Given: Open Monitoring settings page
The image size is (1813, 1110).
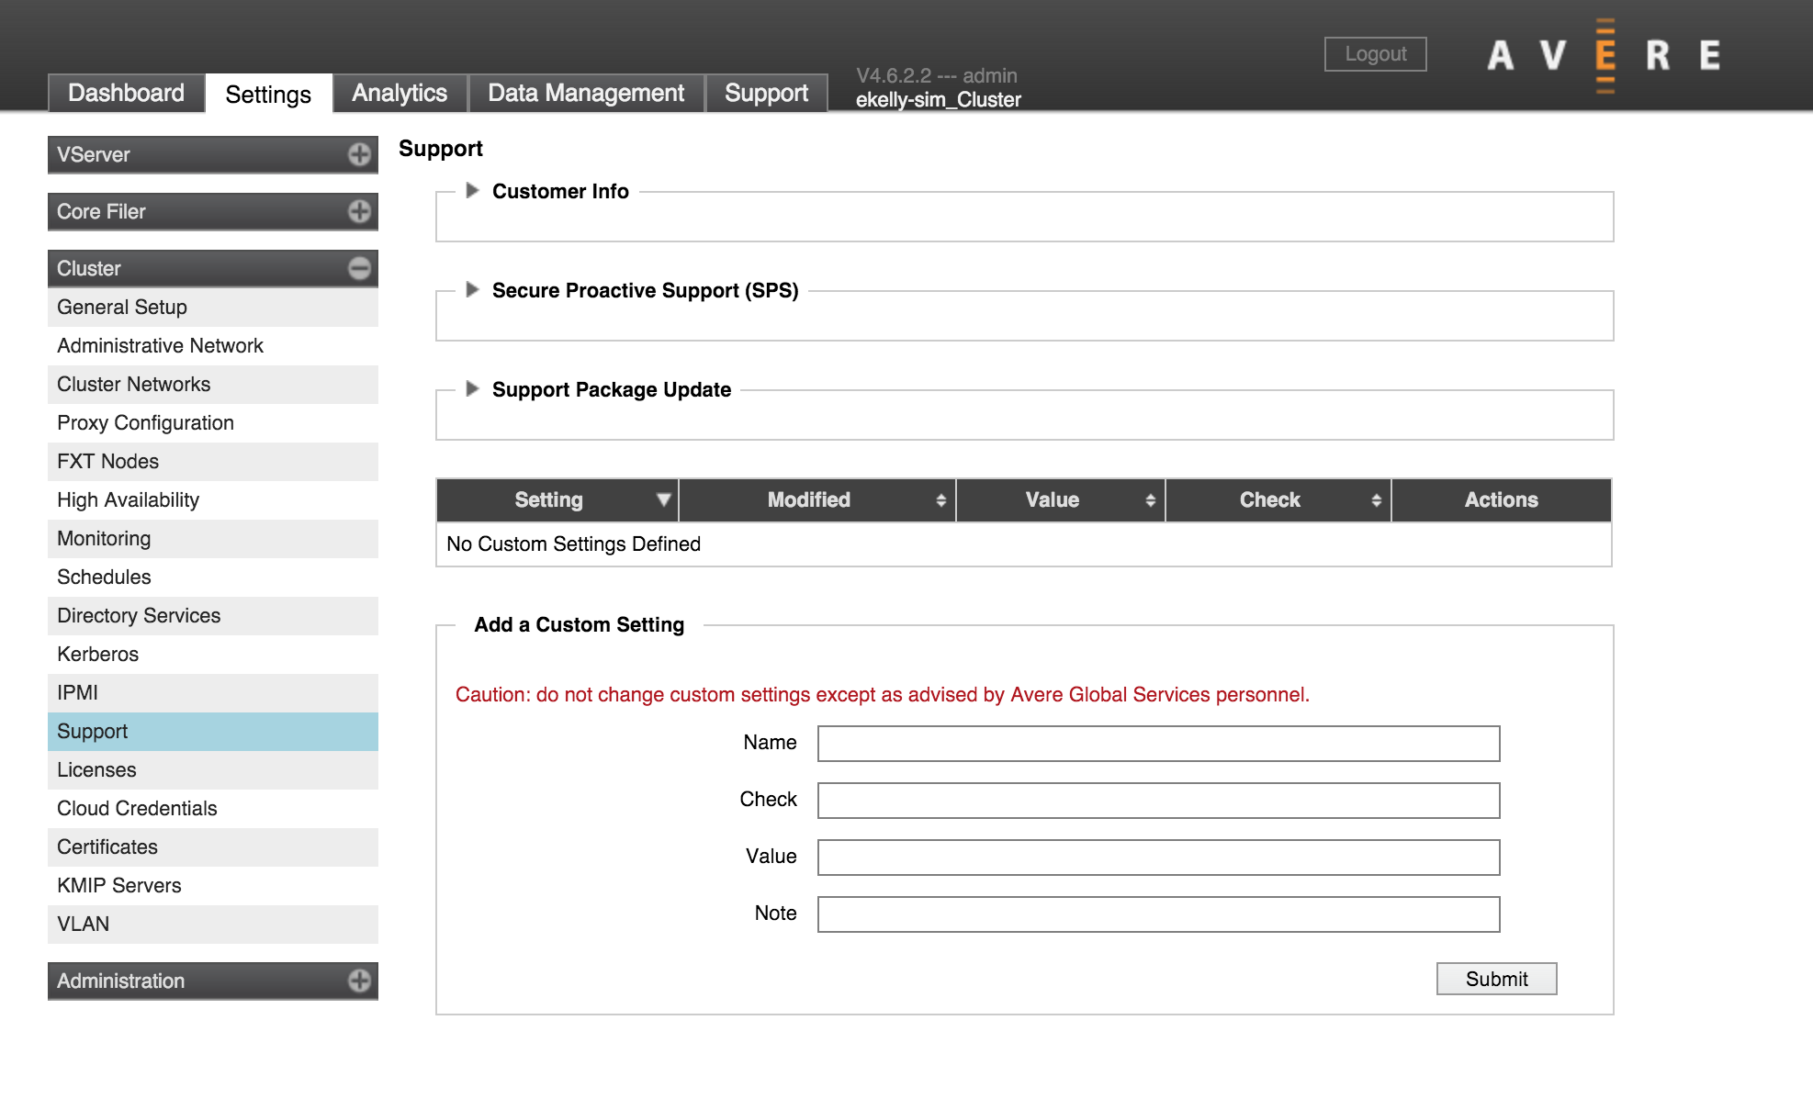Looking at the screenshot, I should (213, 539).
